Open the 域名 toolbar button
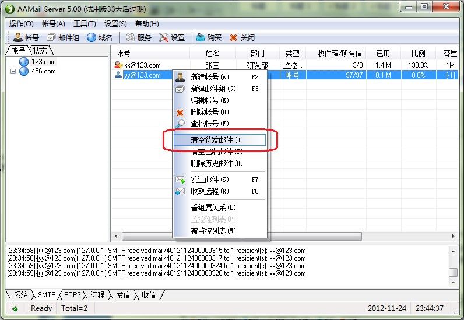464x320 pixels. pos(100,37)
